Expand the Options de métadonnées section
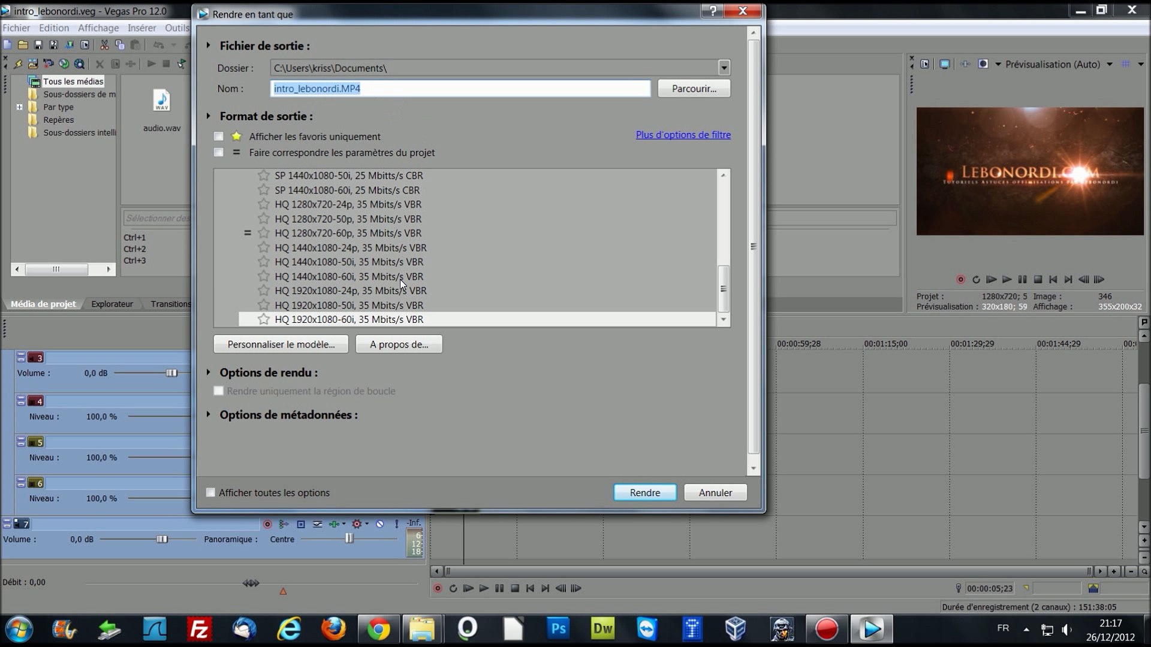1151x647 pixels. tap(209, 415)
